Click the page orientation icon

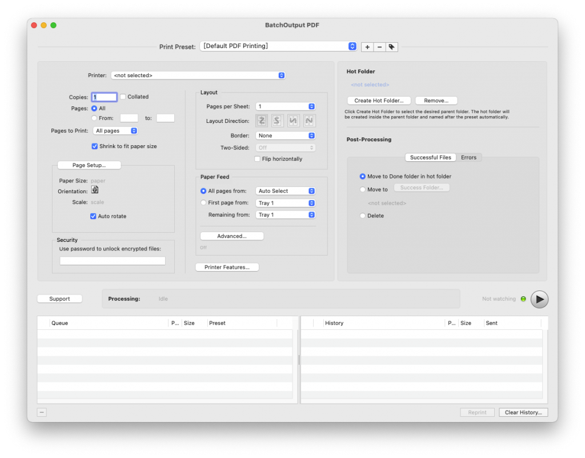click(x=95, y=190)
